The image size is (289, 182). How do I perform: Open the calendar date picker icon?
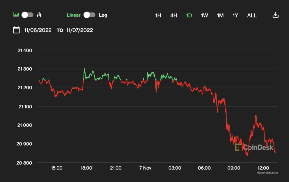[x=16, y=30]
